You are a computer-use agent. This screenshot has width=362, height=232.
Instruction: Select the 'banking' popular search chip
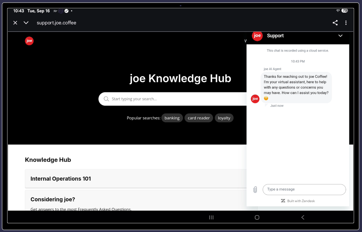(172, 118)
